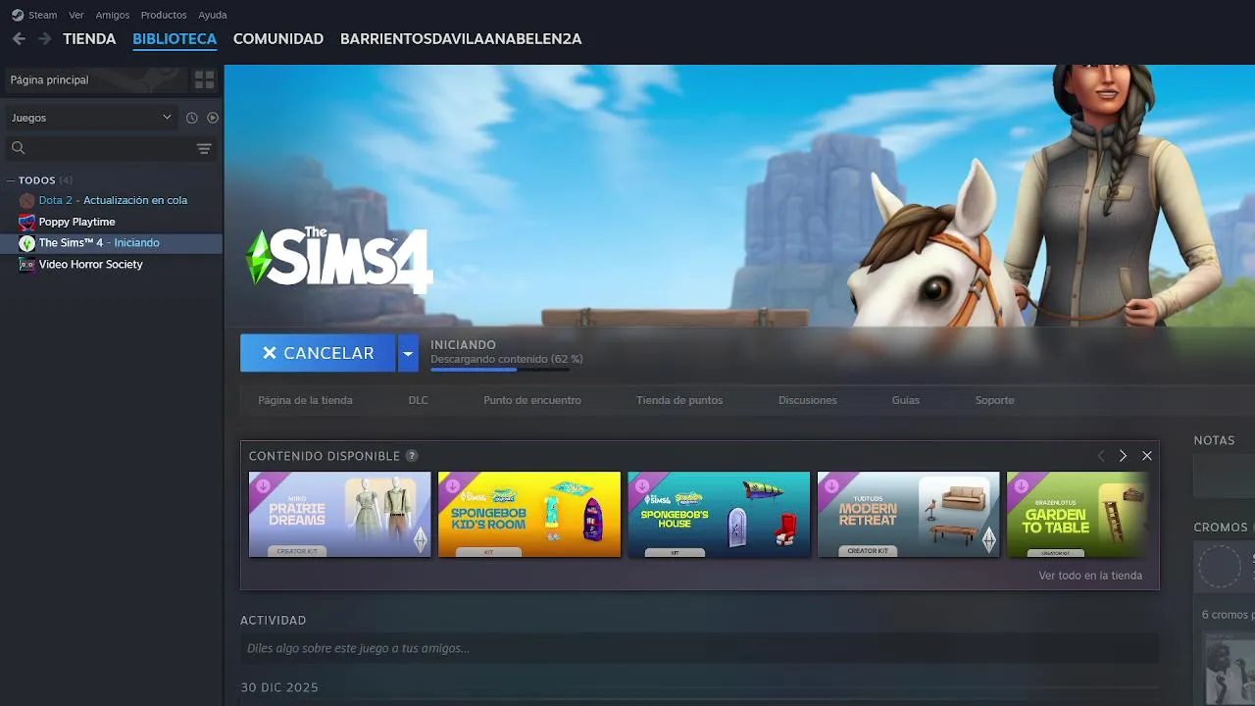Open the Productos menu
1255x706 pixels.
click(x=164, y=15)
